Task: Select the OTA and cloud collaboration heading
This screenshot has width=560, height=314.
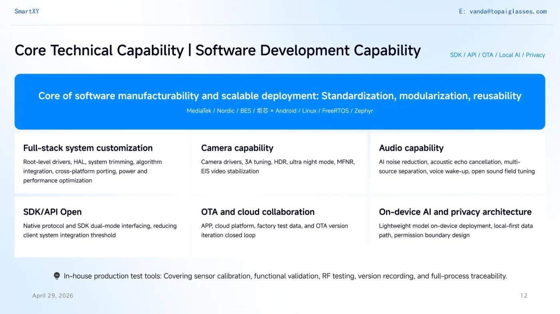Action: tap(258, 212)
